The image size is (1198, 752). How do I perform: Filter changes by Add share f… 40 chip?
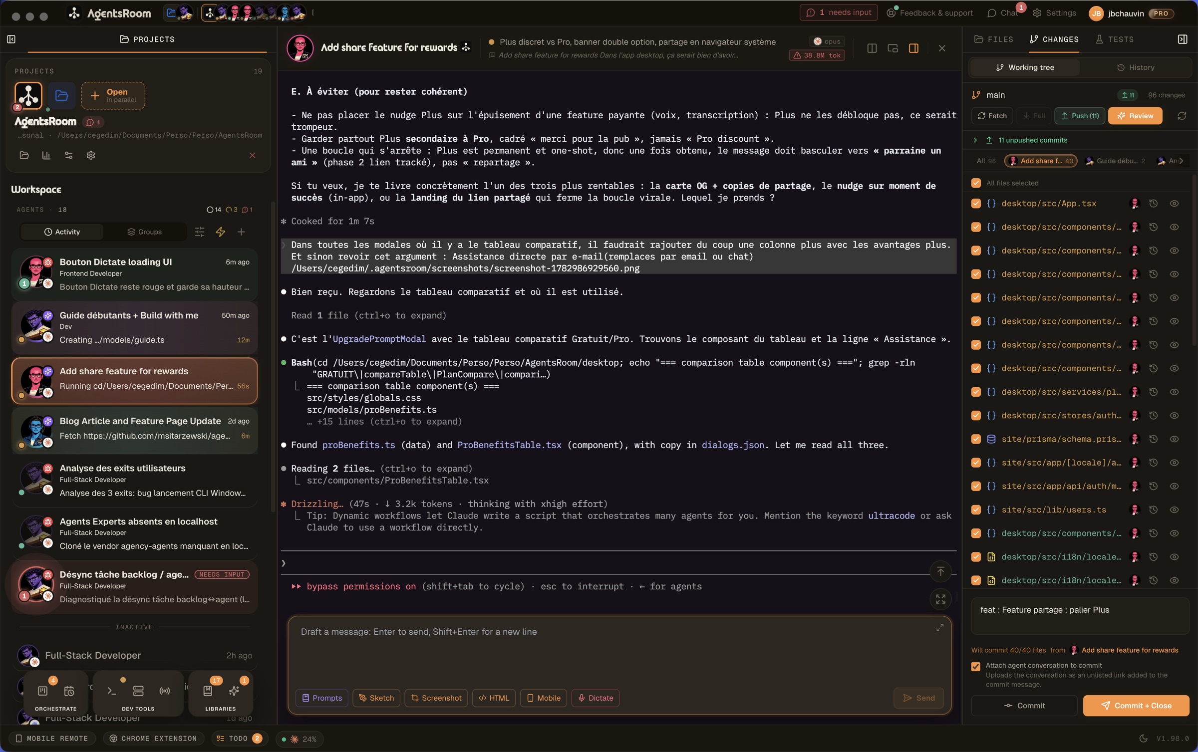point(1041,161)
